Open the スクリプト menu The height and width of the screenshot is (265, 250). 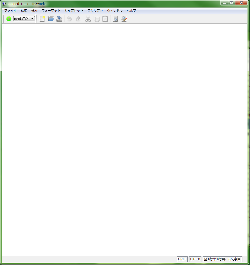click(x=95, y=11)
